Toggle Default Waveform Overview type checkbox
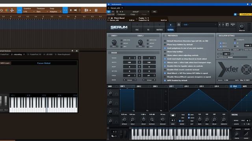252x141 pixels. (165, 41)
